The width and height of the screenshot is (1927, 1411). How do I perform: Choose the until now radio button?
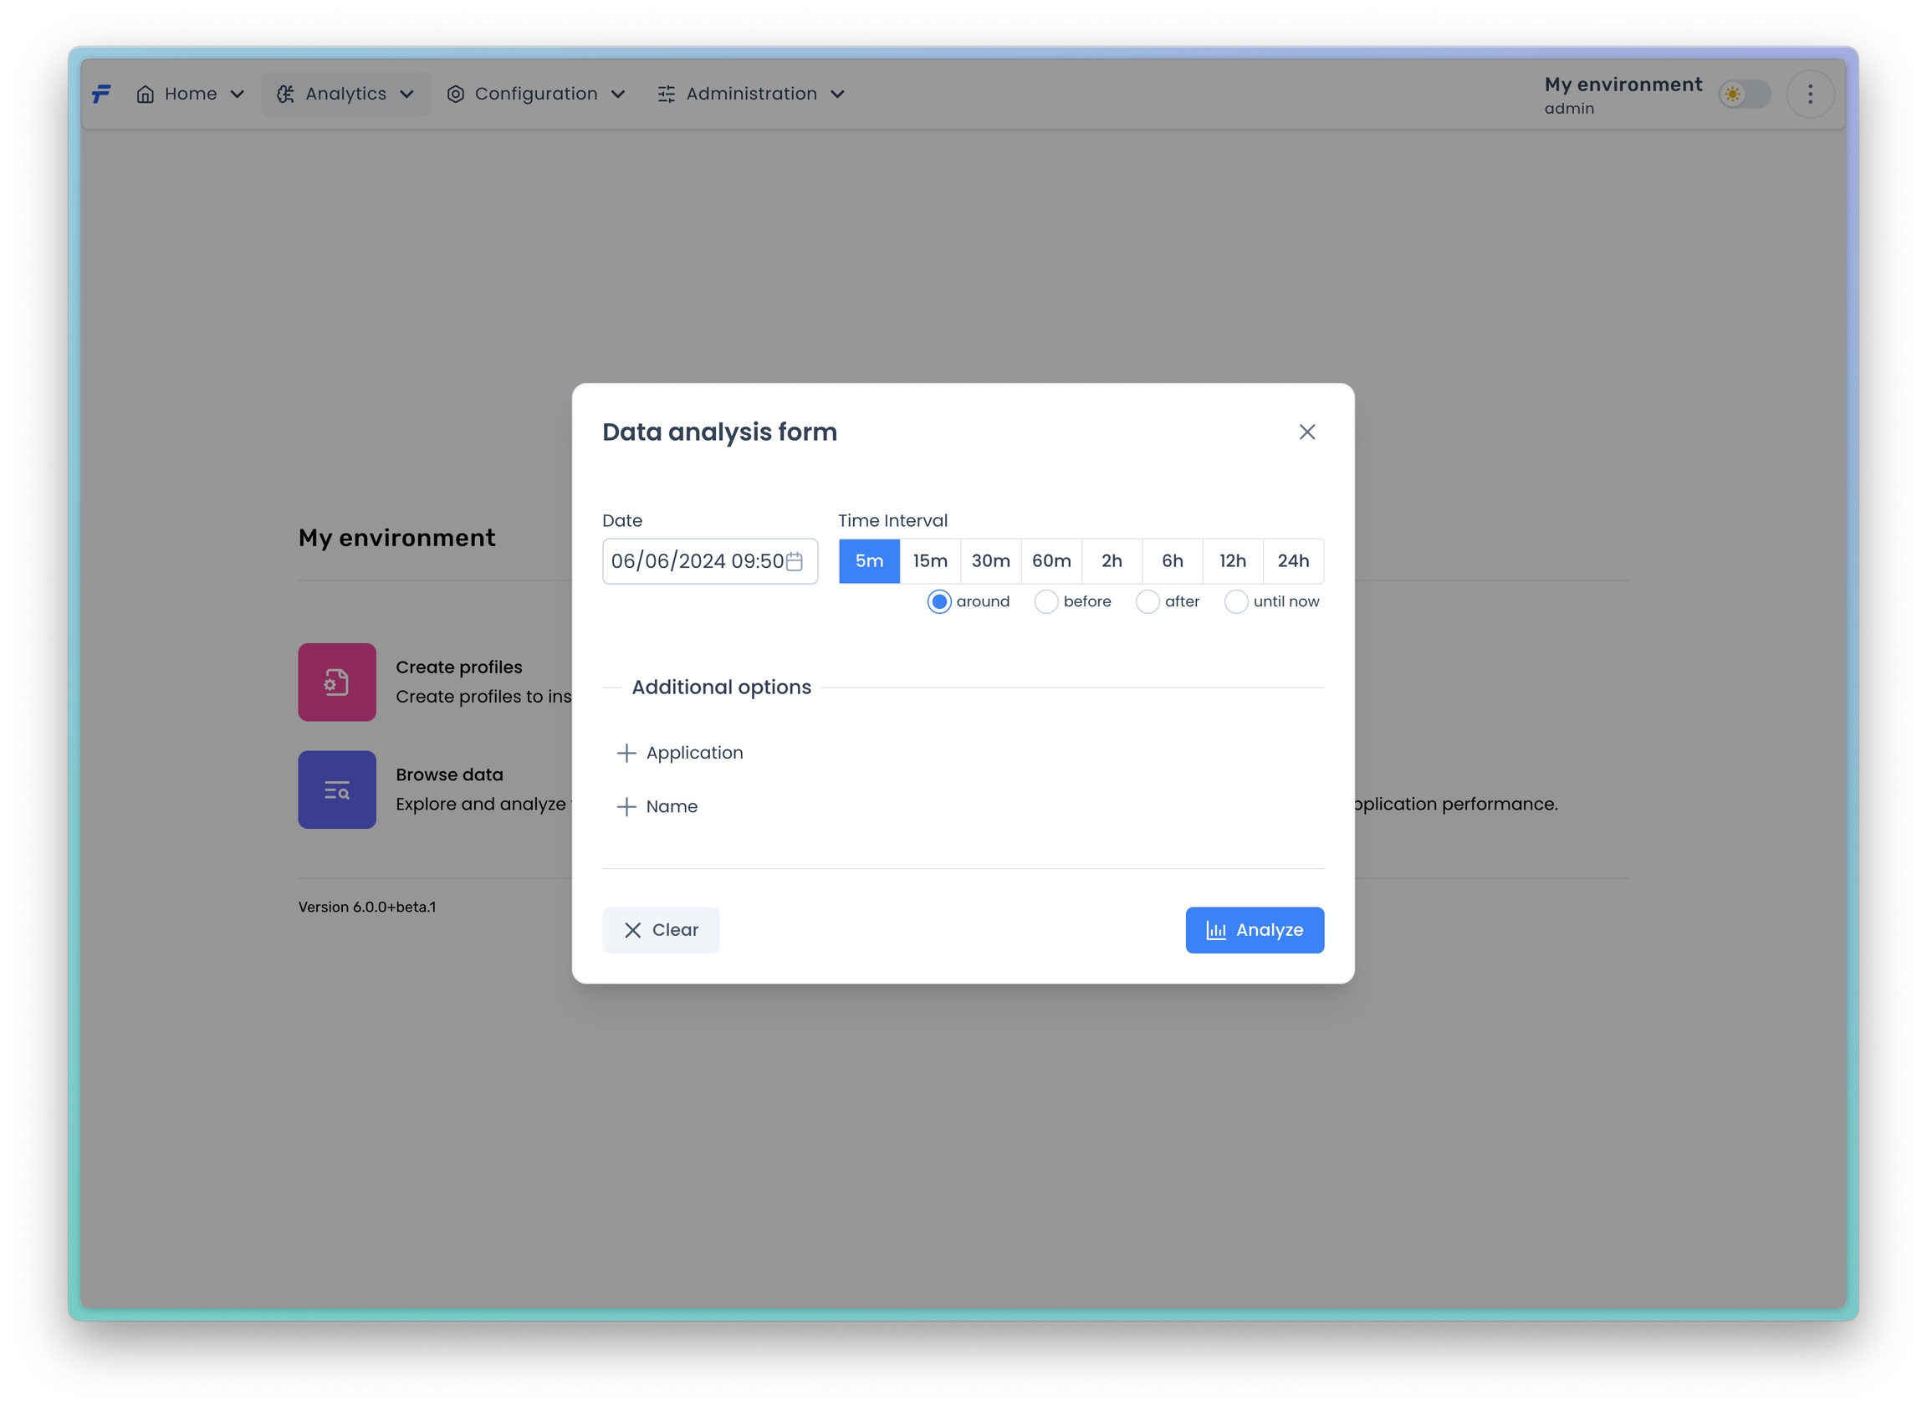coord(1235,601)
